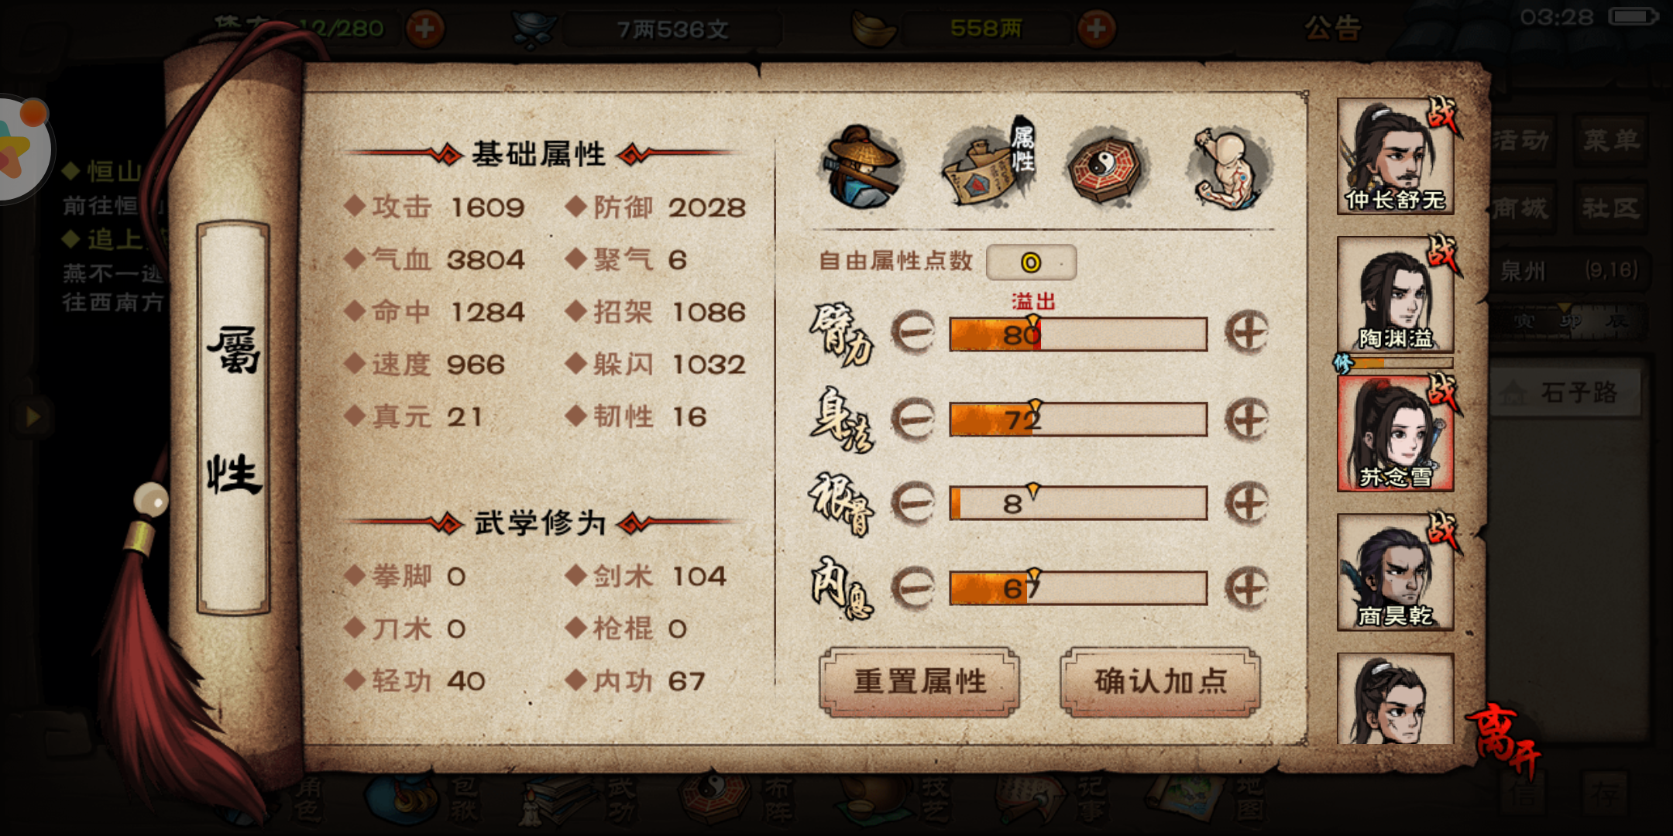Screen dimensions: 1673x836
Task: Increase 臂力 with its plus button
Action: tap(1246, 334)
